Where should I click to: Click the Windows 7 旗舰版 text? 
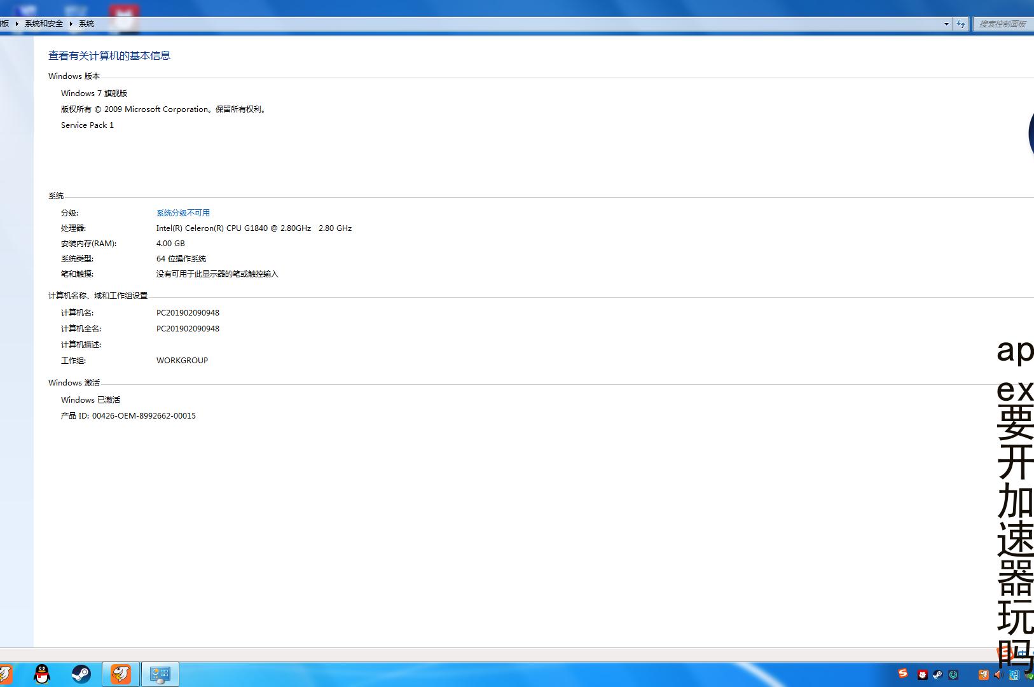point(94,93)
